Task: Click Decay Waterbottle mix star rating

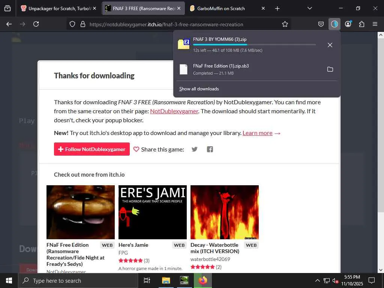Action: 202,267
